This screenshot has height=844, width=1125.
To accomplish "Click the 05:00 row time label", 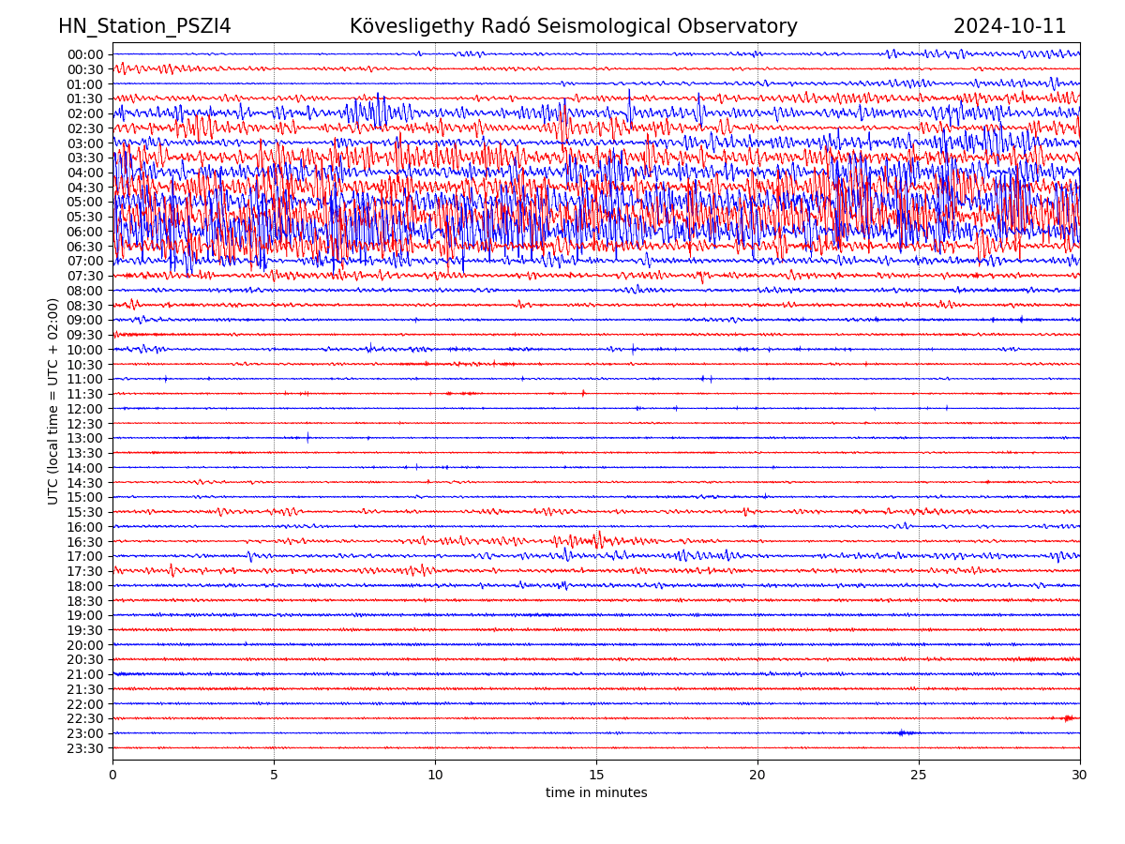I will point(84,203).
